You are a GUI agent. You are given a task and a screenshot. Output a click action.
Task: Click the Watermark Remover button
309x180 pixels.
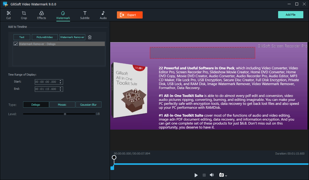(x=72, y=37)
